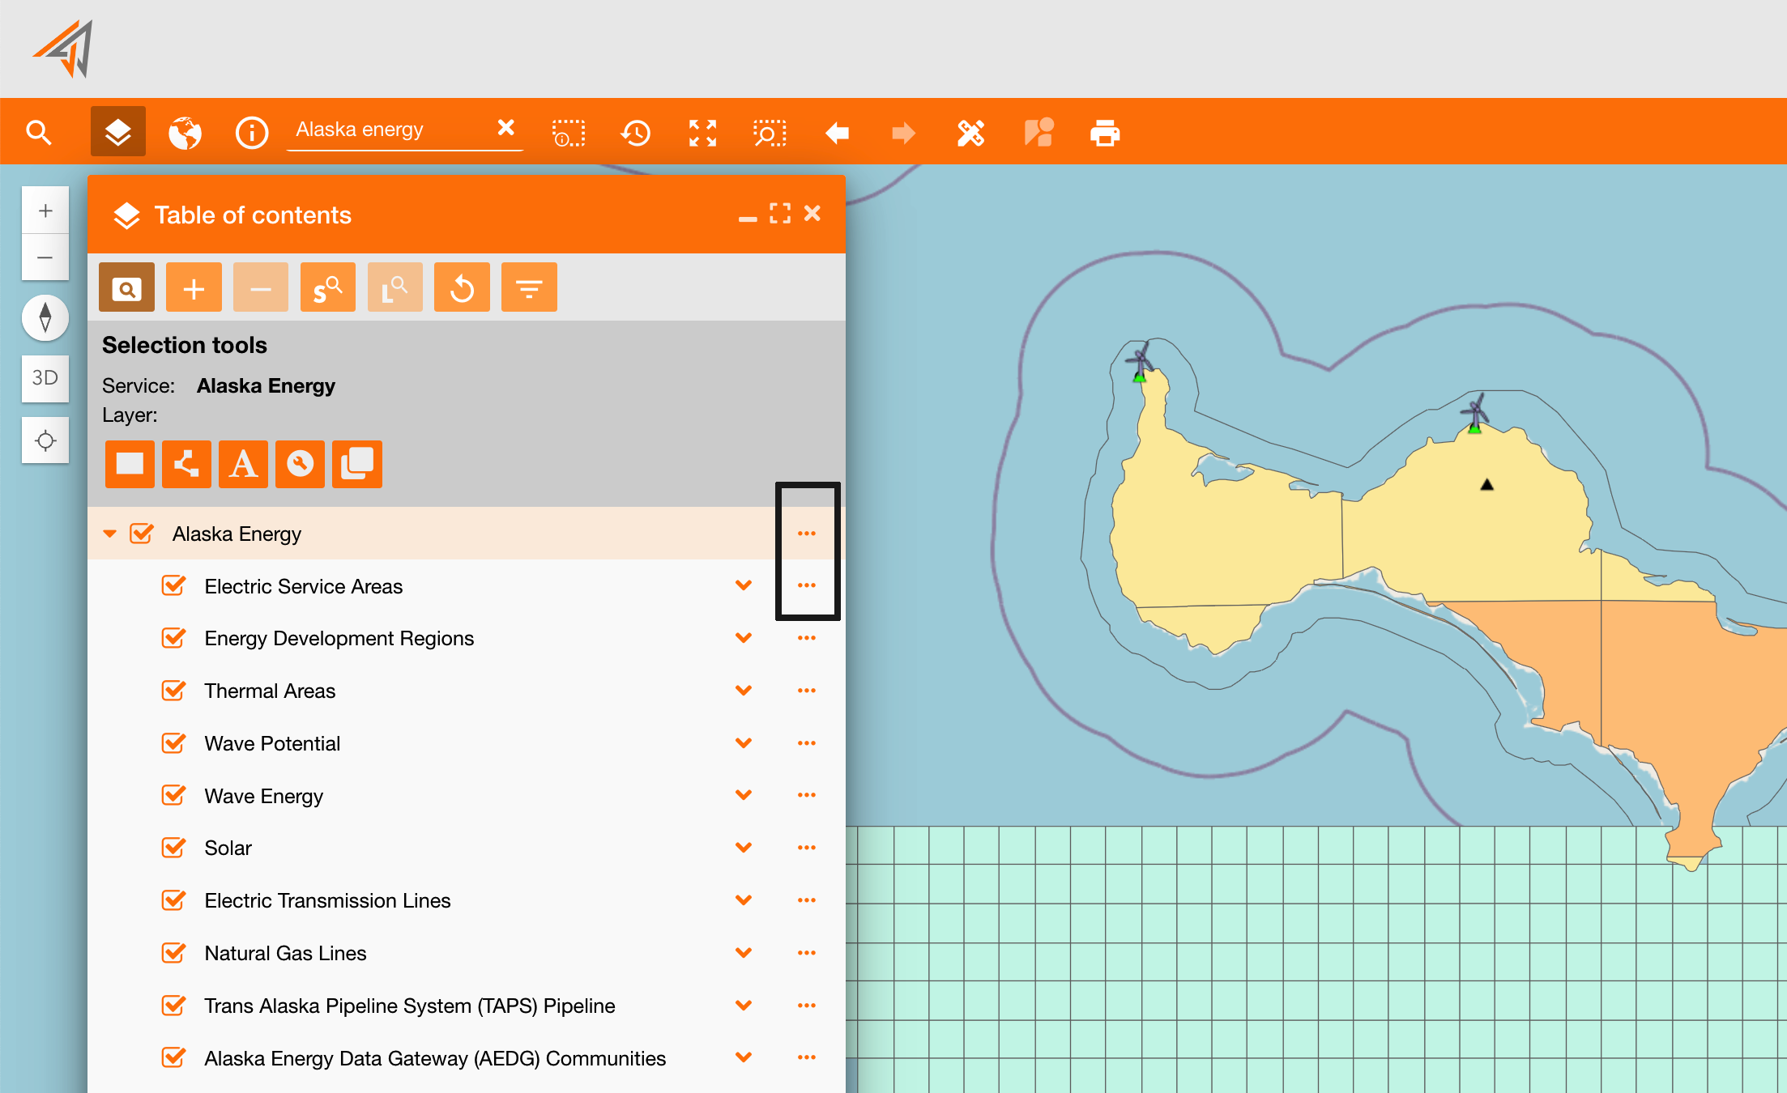This screenshot has width=1787, height=1093.
Task: Click the search by layer L button
Action: [395, 287]
